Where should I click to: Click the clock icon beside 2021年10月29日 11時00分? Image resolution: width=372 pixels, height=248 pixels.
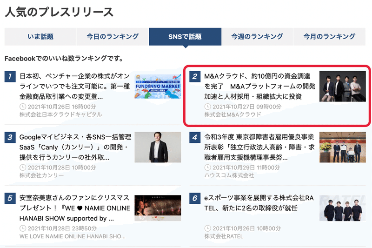coord(207,168)
